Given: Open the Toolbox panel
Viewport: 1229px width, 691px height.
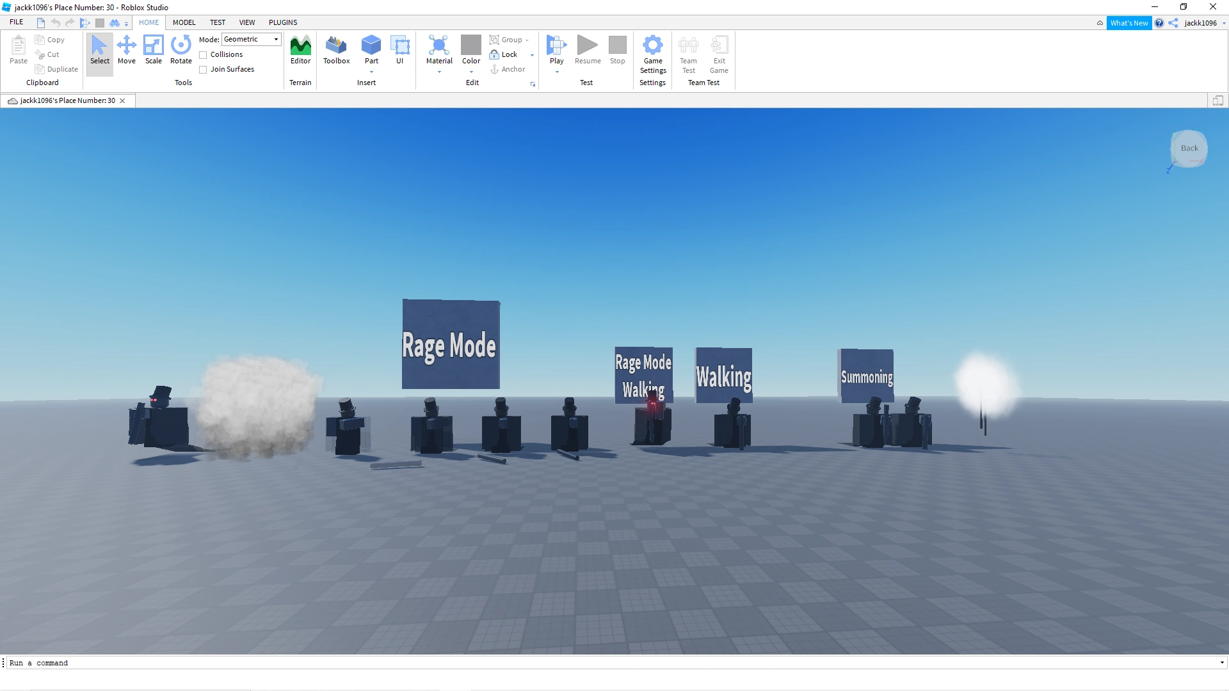Looking at the screenshot, I should click(336, 50).
